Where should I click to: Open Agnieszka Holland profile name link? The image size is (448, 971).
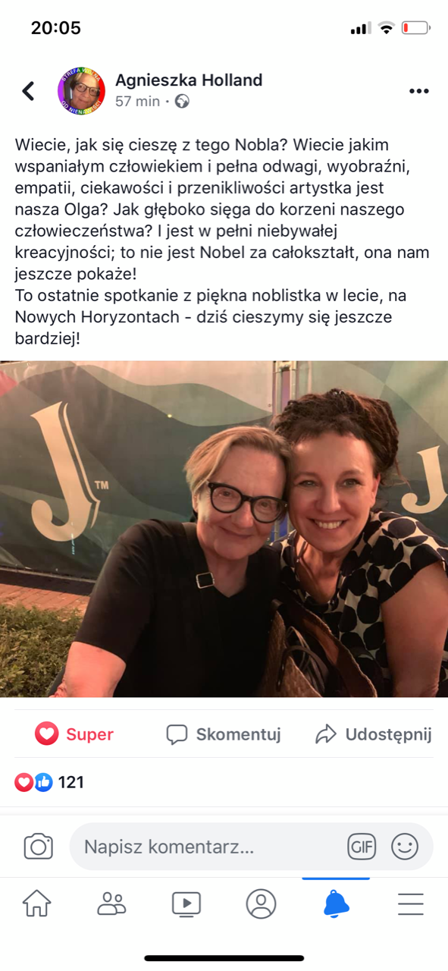[x=189, y=80]
